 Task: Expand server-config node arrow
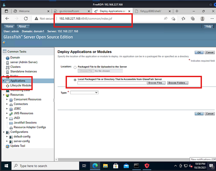point(7,141)
